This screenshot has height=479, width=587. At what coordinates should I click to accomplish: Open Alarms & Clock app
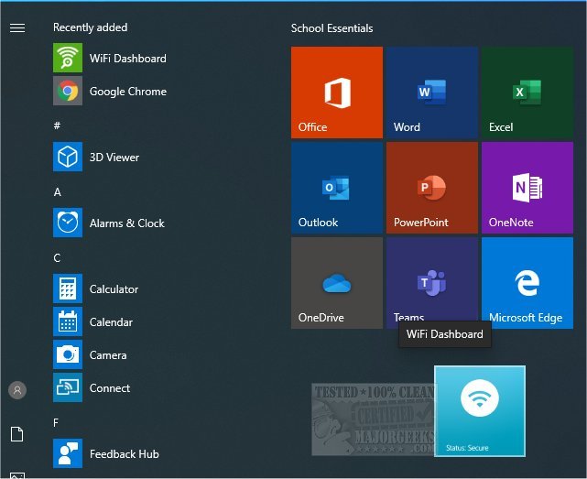coord(109,223)
